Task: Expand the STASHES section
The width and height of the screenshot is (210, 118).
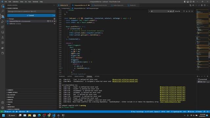Action: pos(10,102)
